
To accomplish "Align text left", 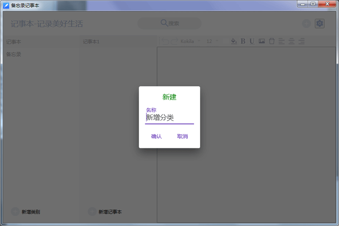I will pos(281,41).
